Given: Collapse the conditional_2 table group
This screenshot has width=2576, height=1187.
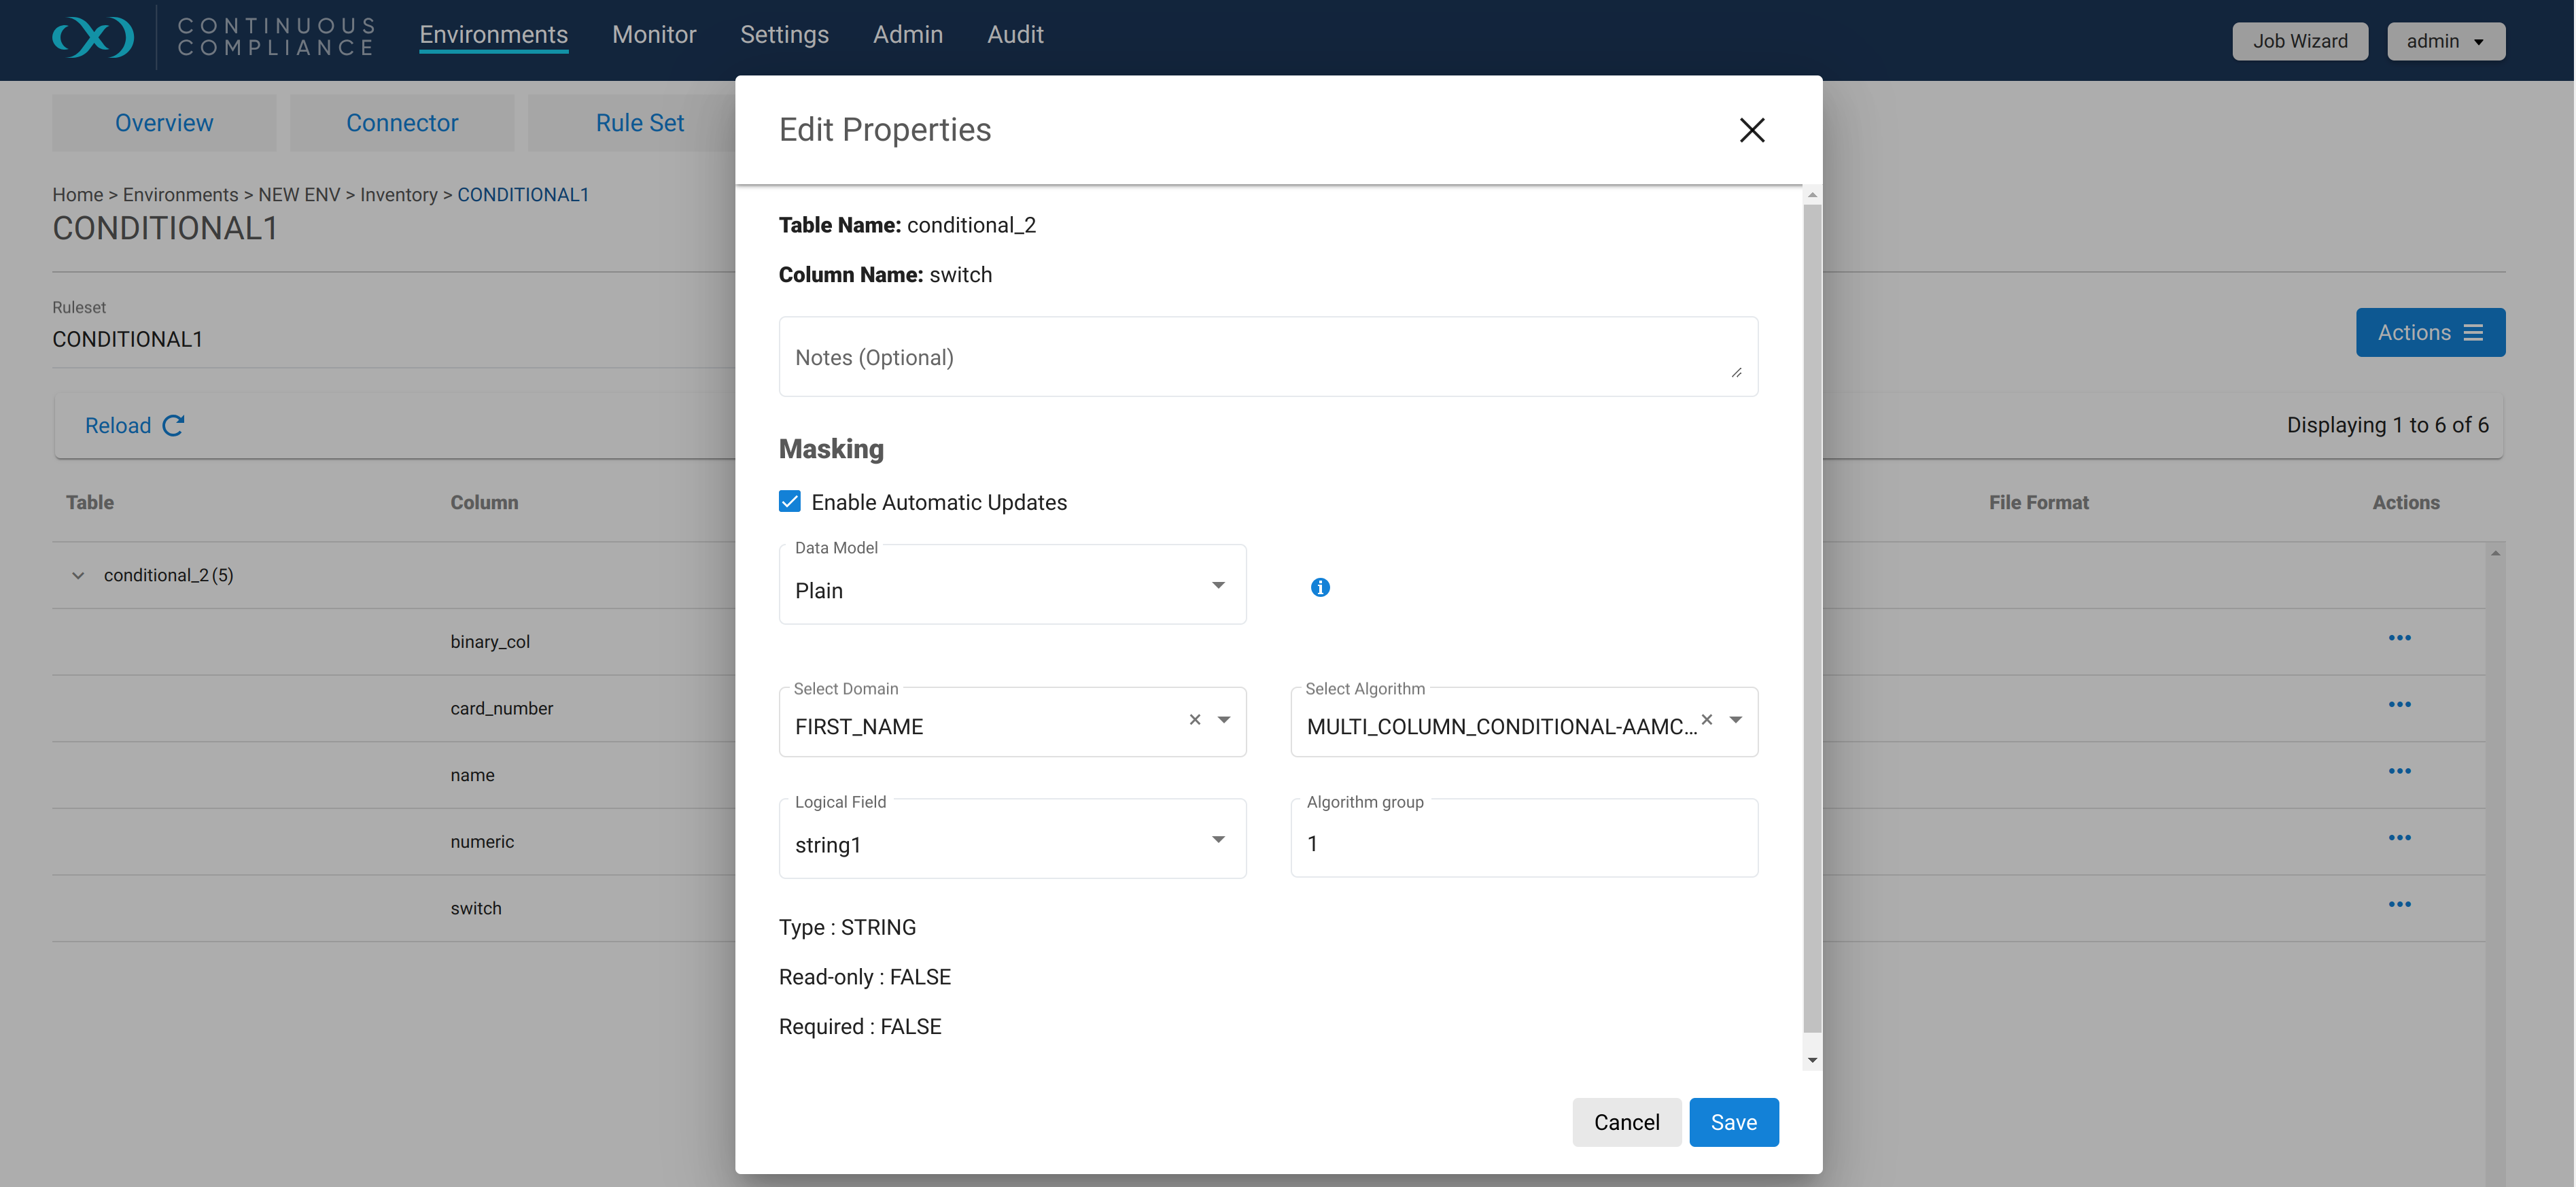Looking at the screenshot, I should [x=78, y=575].
